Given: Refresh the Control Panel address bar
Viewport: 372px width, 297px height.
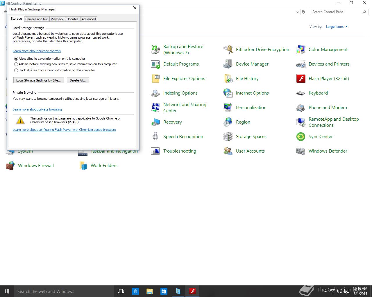Looking at the screenshot, I should point(303,12).
